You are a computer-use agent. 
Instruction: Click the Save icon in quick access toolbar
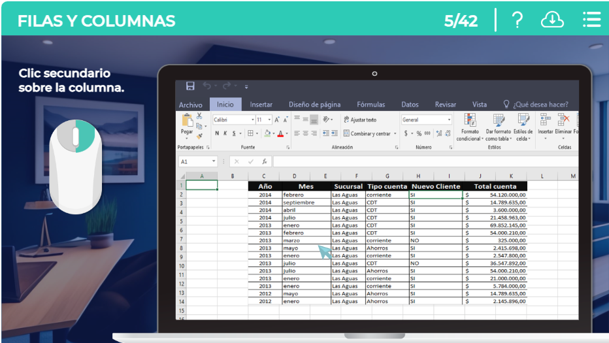(190, 86)
